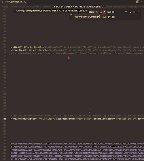This screenshot has height=161, width=144.
Task: Place cursor on accordion-item text in line 306
Action: click(x=65, y=119)
